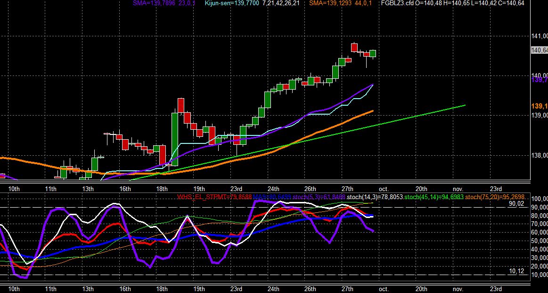The image size is (548, 293).
Task: Select the tall green candle after 18th
Action: click(x=175, y=139)
